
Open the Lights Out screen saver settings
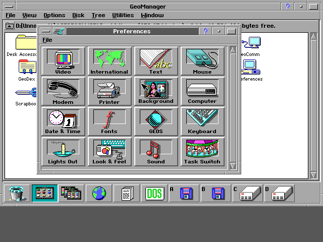point(63,152)
